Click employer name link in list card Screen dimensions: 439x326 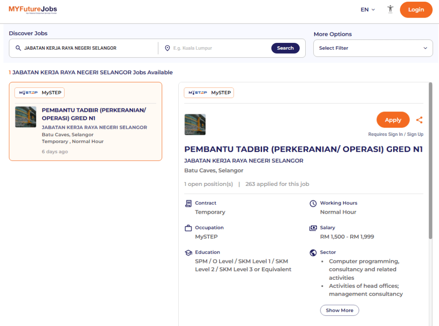[x=94, y=127]
